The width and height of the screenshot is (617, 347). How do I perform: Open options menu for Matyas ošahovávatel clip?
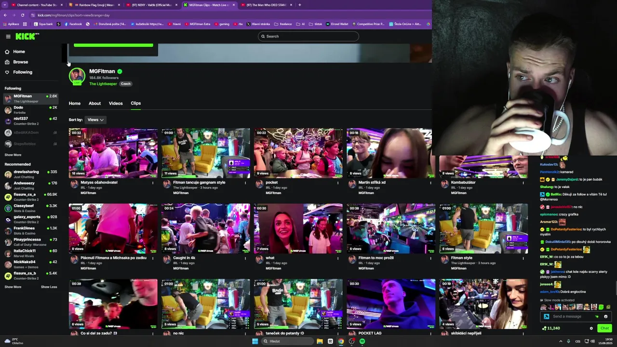tap(153, 183)
